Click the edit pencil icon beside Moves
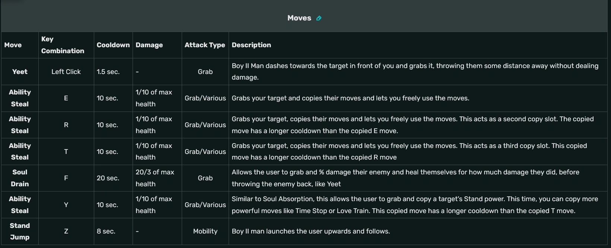The image size is (611, 248). click(319, 18)
